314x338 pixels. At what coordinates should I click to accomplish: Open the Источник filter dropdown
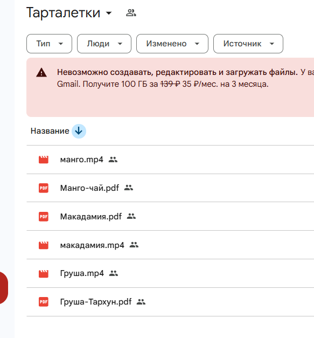coord(248,44)
